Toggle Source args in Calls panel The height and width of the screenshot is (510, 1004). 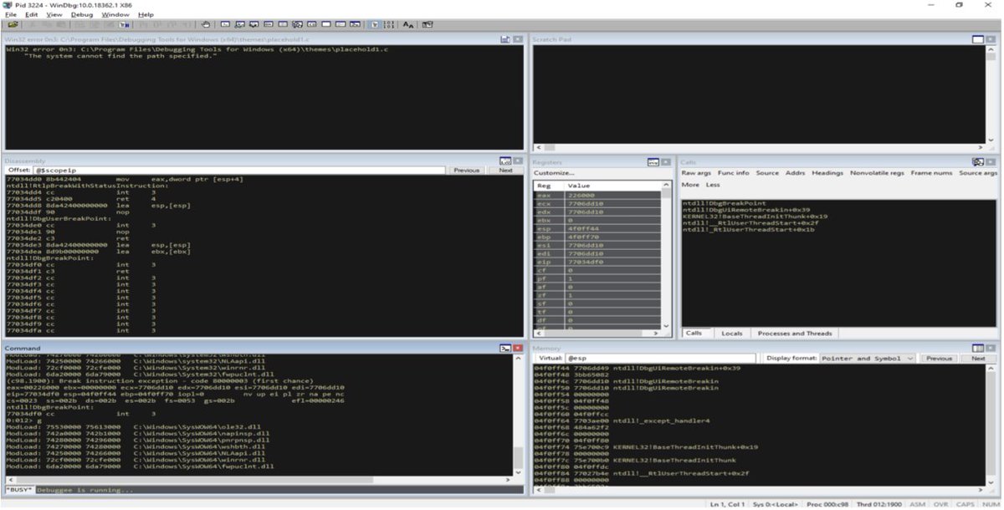pos(978,173)
